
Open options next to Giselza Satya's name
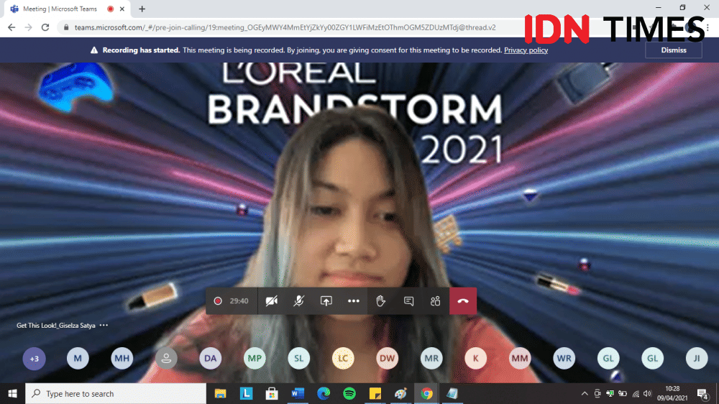[x=104, y=326]
